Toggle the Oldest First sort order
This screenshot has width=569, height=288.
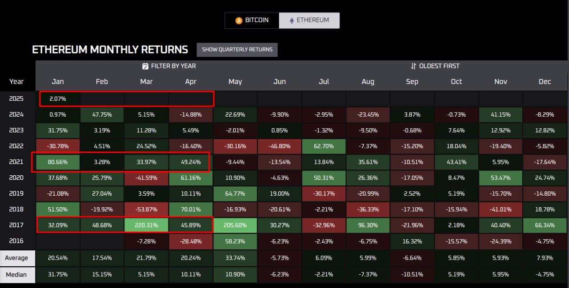435,66
